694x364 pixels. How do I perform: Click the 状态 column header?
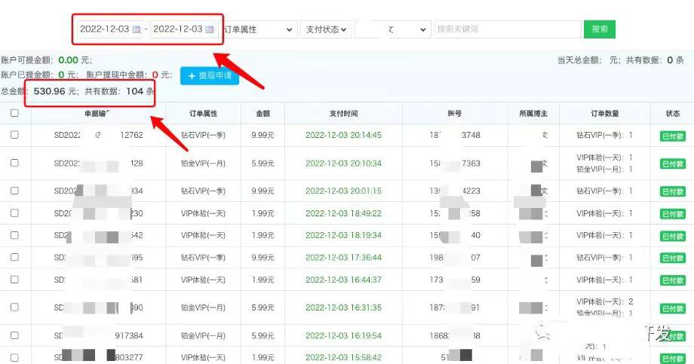point(673,114)
